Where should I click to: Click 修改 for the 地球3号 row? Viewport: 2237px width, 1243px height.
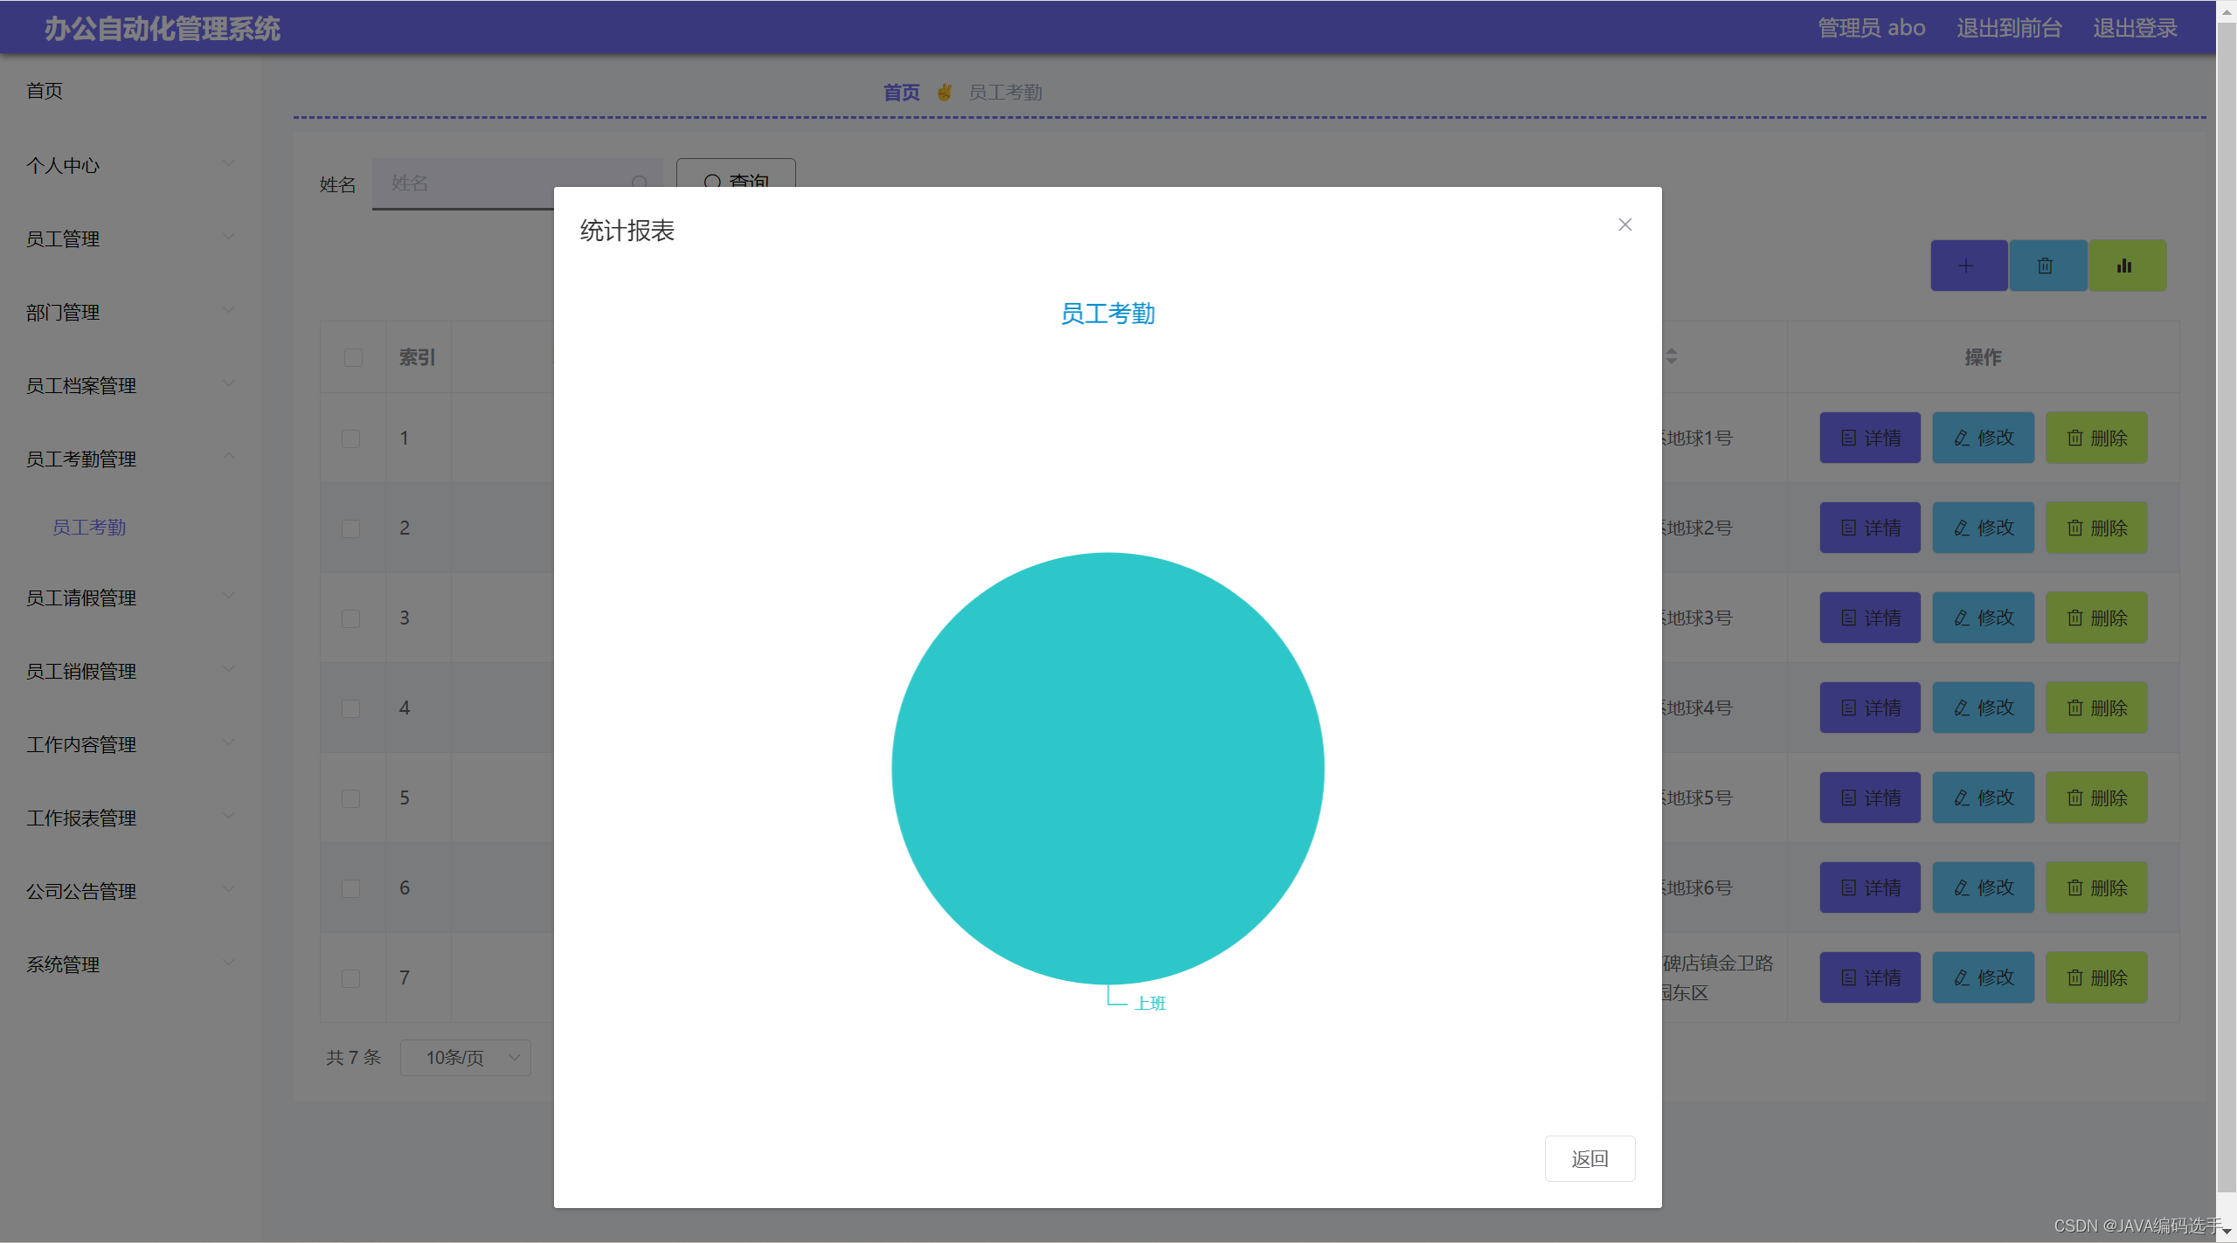1983,618
